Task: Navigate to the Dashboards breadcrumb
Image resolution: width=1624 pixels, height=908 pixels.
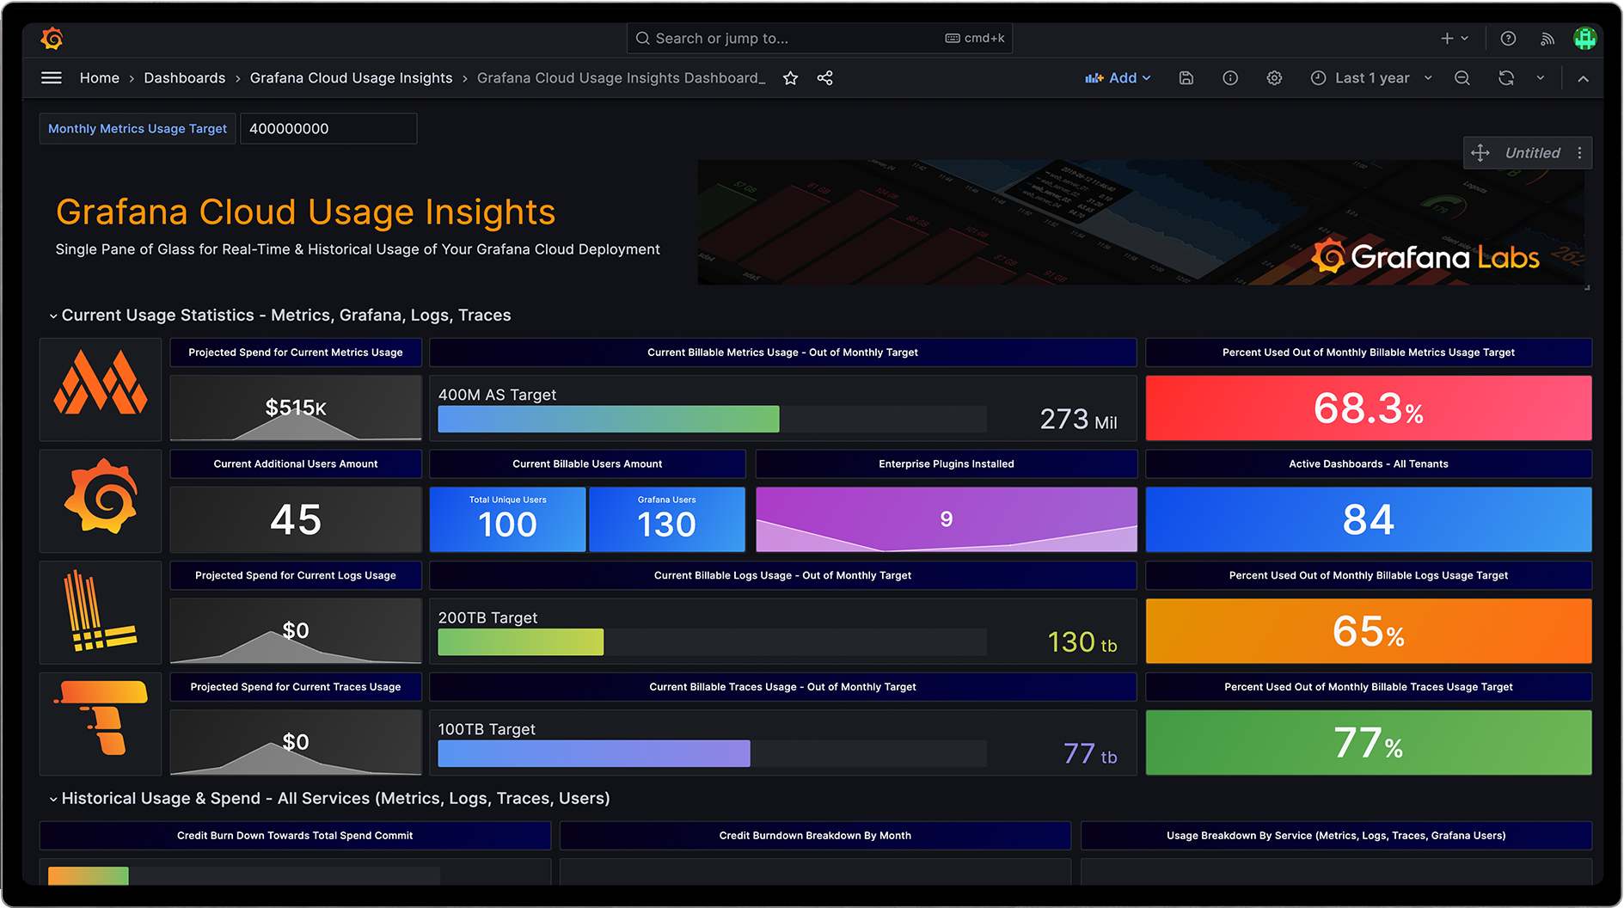Action: [x=184, y=77]
